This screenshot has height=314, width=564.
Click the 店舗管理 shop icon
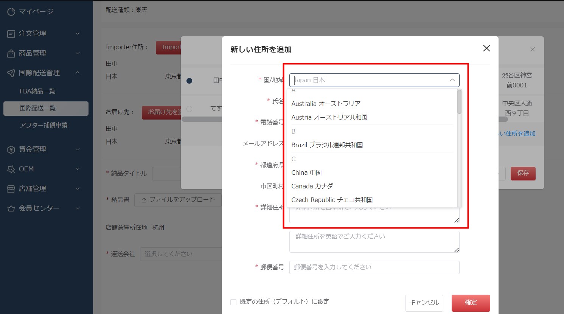click(x=11, y=189)
